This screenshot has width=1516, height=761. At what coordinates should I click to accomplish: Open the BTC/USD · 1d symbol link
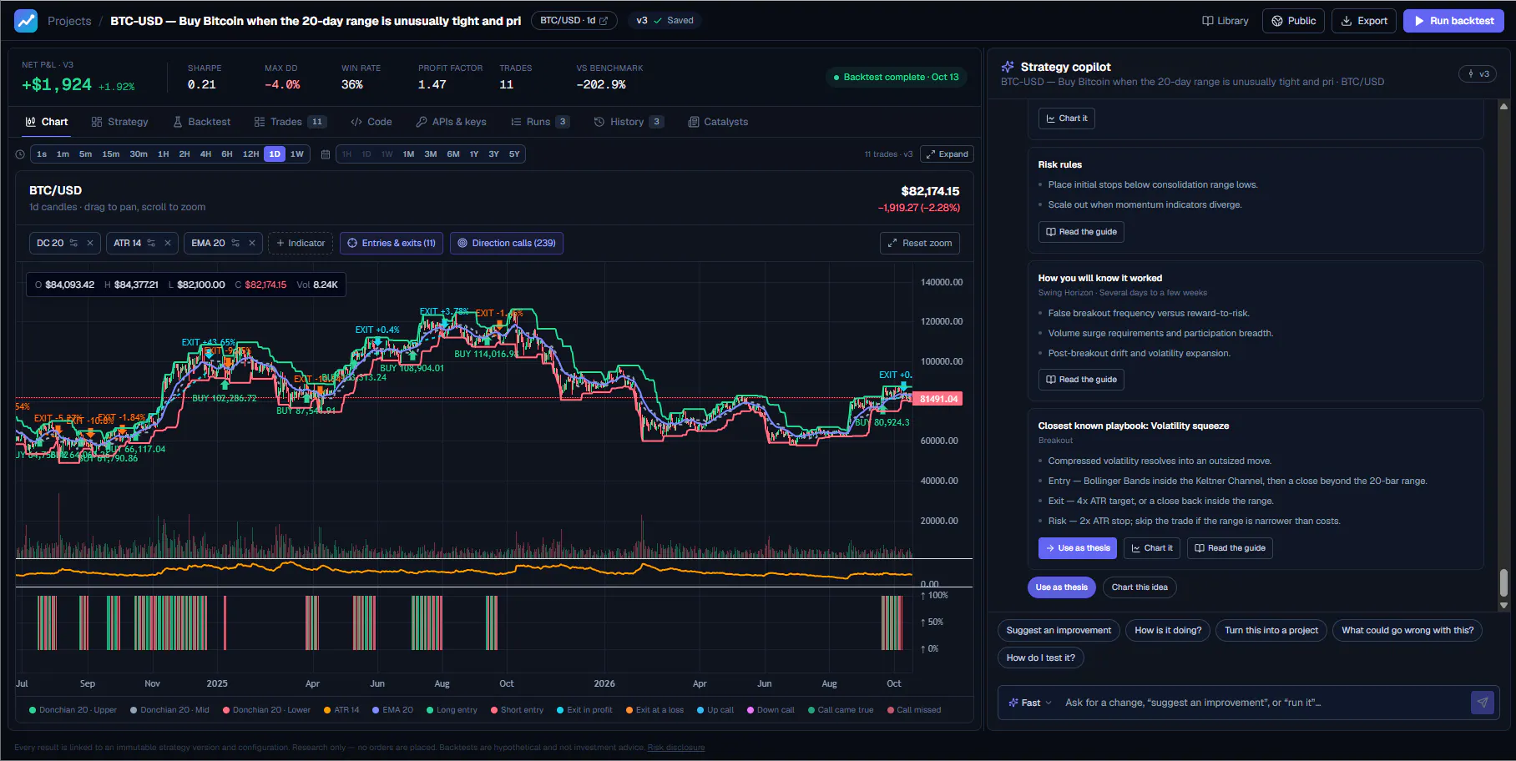point(574,21)
